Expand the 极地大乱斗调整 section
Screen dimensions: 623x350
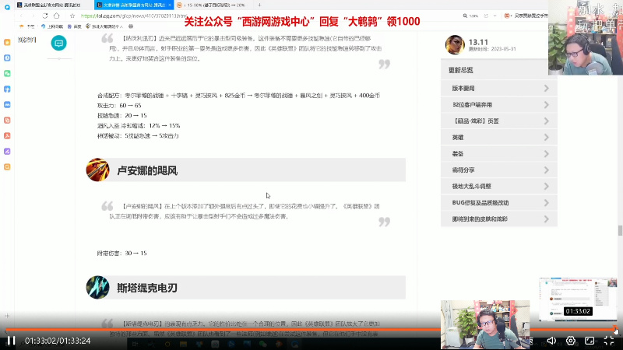[x=498, y=186]
